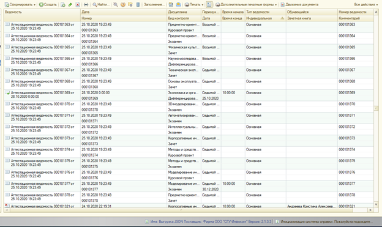Screen dimensions: 382x227
Task: Click the Экономика и орга... discipline cell
Action: 183,93
